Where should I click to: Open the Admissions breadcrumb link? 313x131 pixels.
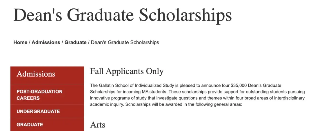click(x=46, y=43)
